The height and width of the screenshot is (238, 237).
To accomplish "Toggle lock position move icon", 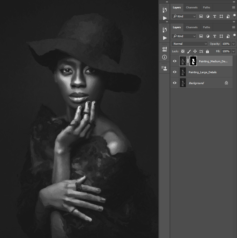I will tap(195, 51).
